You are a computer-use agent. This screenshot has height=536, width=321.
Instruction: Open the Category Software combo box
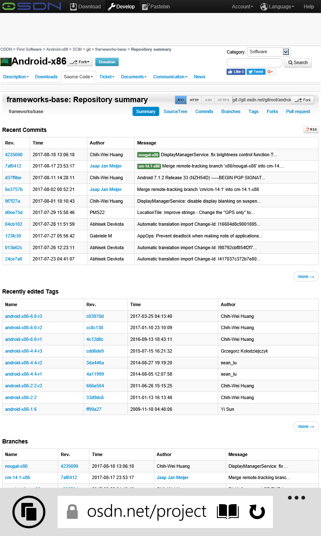tap(269, 52)
